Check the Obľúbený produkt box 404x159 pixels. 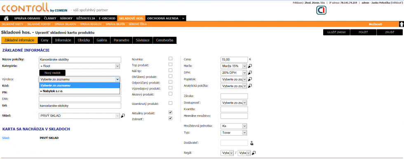170,76
